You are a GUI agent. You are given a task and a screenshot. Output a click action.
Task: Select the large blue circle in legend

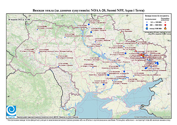click(x=147, y=25)
